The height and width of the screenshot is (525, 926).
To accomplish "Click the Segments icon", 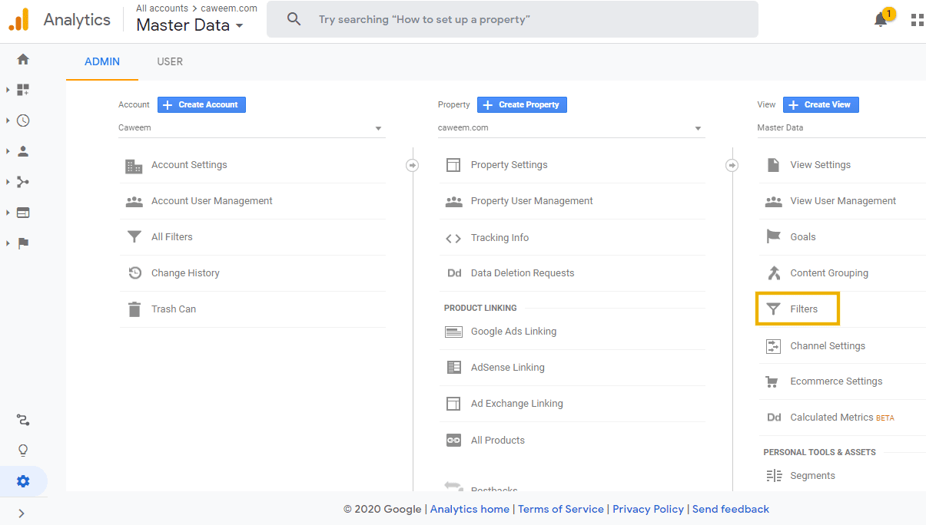I will pyautogui.click(x=773, y=476).
